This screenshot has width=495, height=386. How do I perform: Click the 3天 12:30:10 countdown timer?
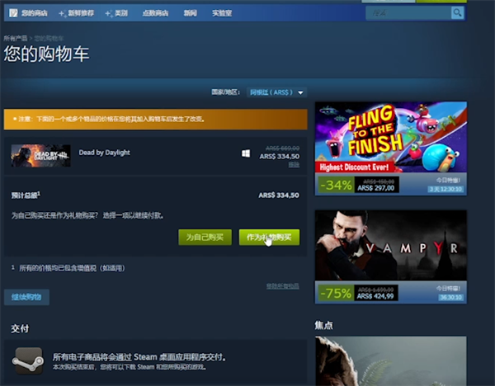pyautogui.click(x=445, y=189)
